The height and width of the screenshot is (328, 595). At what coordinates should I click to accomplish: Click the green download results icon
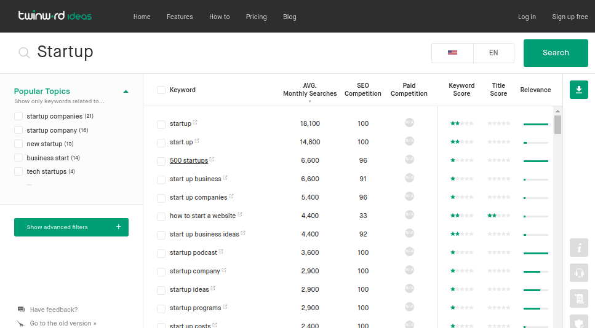point(578,90)
